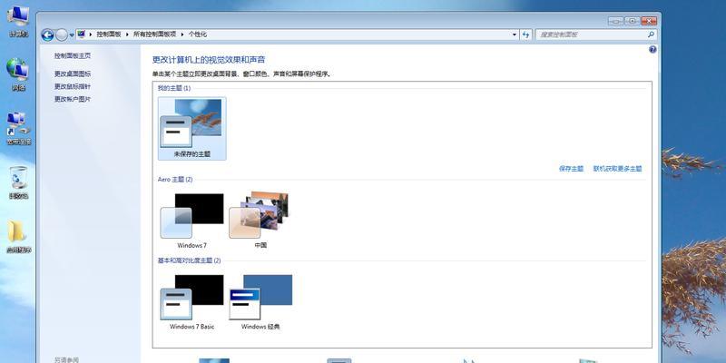The width and height of the screenshot is (726, 363).
Task: Click the 我的主题 (1) group heading
Action: (x=174, y=88)
